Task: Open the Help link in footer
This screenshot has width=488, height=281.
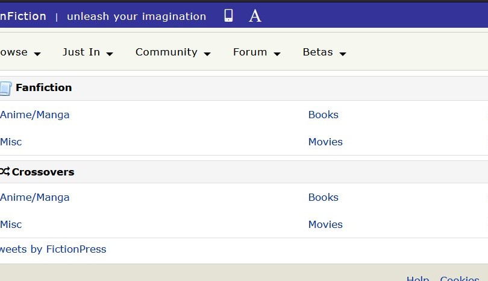Action: tap(418, 278)
